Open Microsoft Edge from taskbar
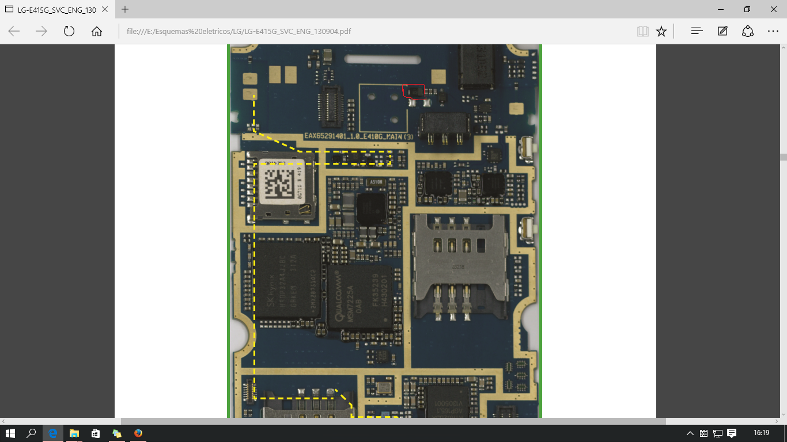This screenshot has width=787, height=442. coord(53,433)
